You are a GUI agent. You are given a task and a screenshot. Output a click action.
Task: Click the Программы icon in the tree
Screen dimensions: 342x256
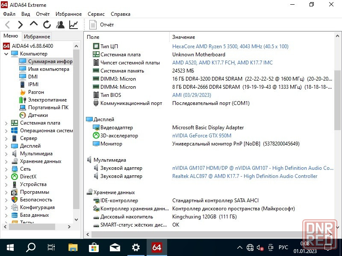pyautogui.click(x=15, y=192)
